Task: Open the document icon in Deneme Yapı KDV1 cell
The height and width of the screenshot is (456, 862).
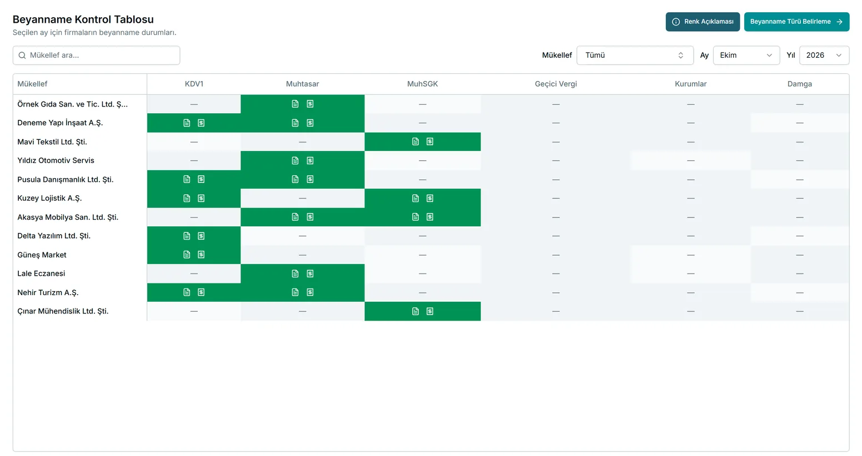Action: click(187, 123)
